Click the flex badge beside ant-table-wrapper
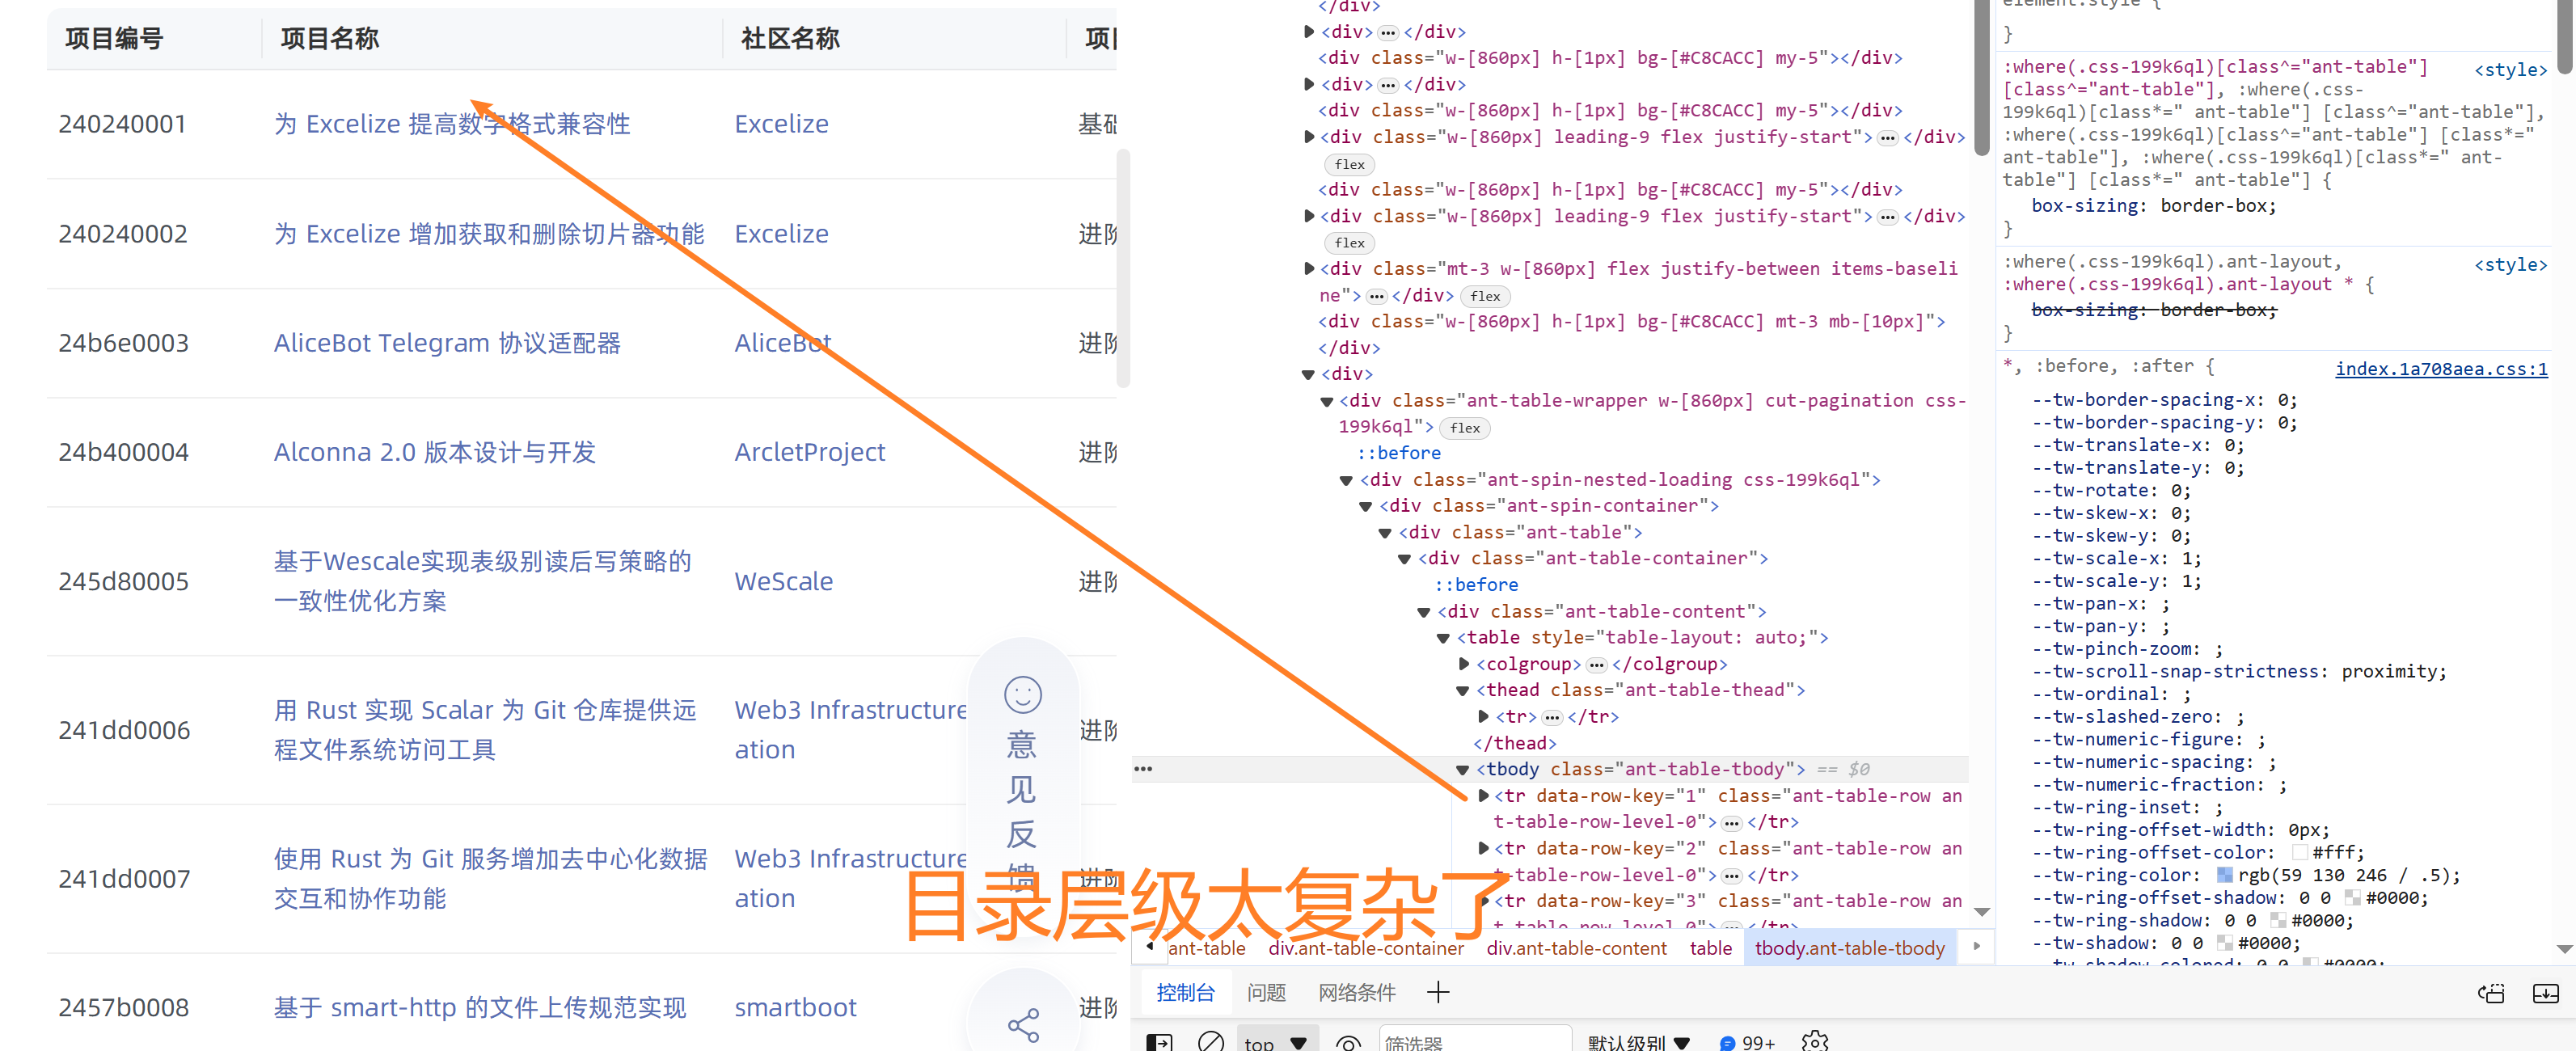Viewport: 2576px width, 1051px height. pyautogui.click(x=1464, y=428)
